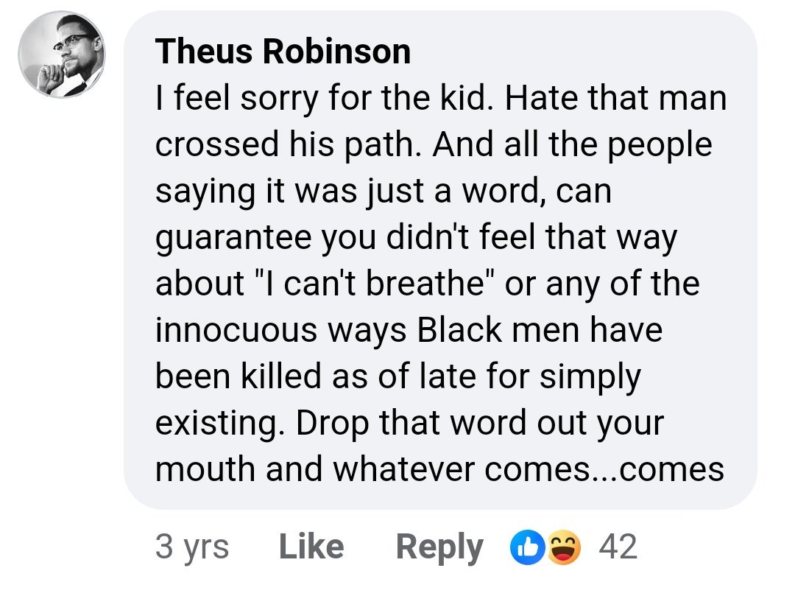The height and width of the screenshot is (596, 795).
Task: Open the list of 42 reactions
Action: (618, 547)
